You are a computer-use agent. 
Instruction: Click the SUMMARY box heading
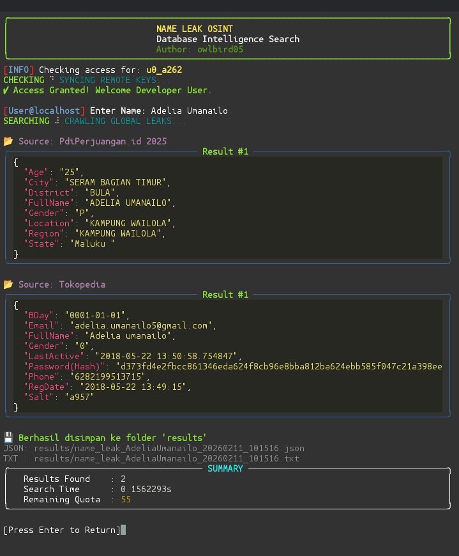tap(225, 468)
